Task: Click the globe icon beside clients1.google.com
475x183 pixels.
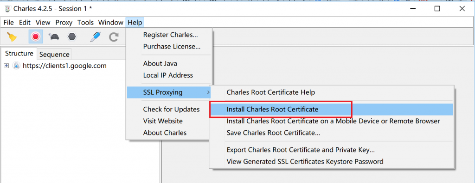Action: (16, 66)
